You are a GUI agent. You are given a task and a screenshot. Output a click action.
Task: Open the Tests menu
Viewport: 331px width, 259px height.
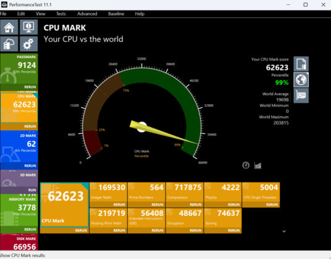point(61,14)
